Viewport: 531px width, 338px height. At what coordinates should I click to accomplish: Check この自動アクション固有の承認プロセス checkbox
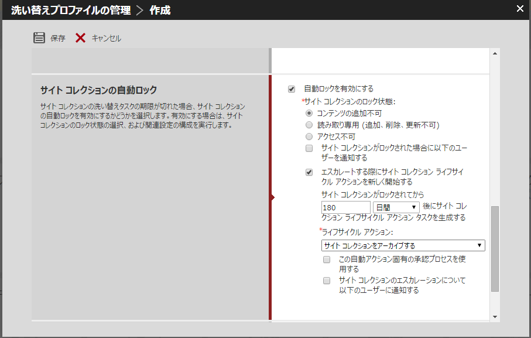[x=327, y=260]
